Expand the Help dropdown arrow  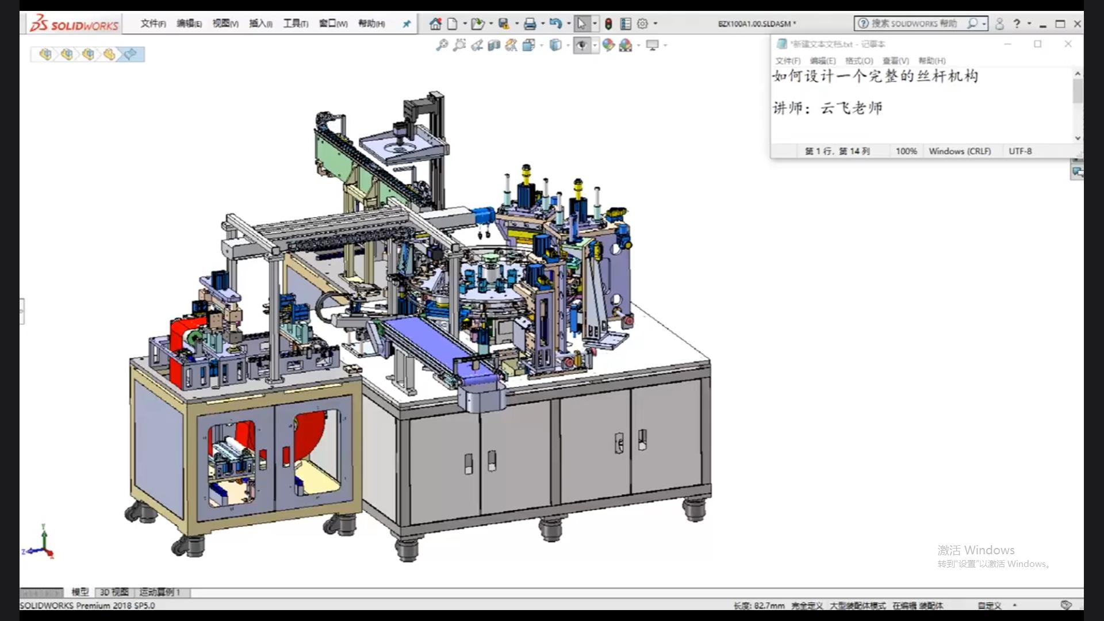pos(1029,24)
